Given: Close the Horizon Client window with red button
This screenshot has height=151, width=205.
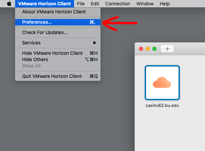Looking at the screenshot, I should pos(141,49).
